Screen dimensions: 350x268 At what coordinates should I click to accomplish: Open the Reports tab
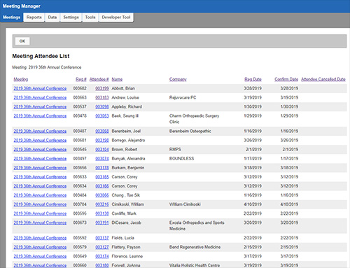[34, 17]
